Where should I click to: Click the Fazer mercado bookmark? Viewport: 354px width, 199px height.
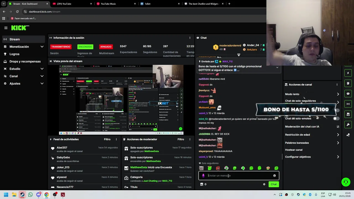click(23, 19)
